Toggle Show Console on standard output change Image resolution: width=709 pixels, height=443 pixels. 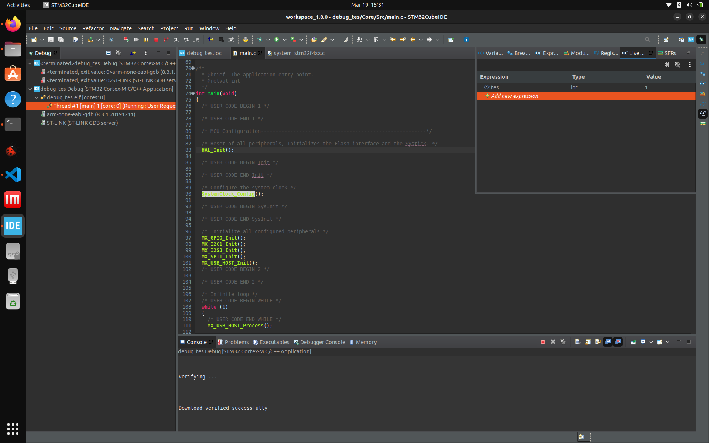coord(608,342)
